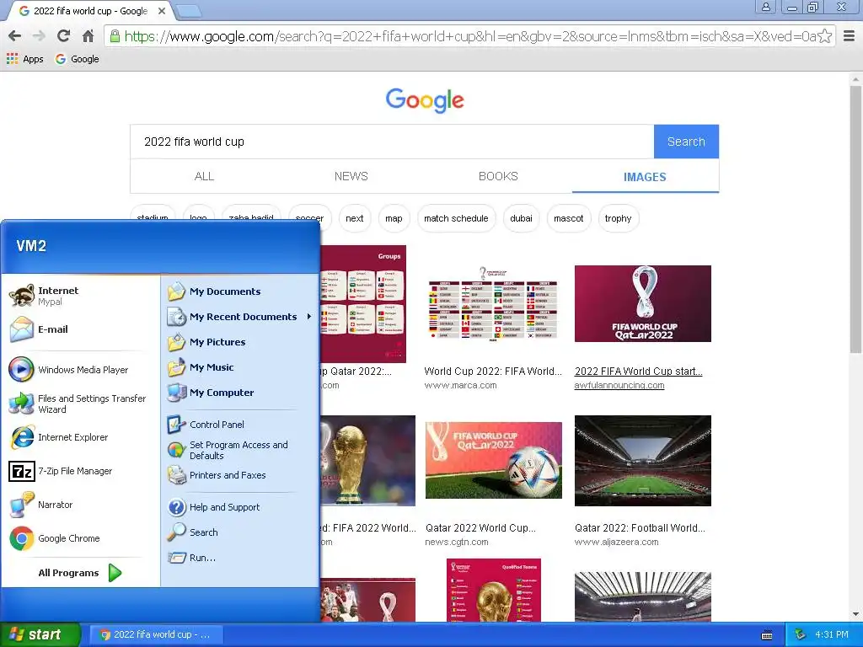Open 7-Zip File Manager
The width and height of the screenshot is (863, 647).
[80, 471]
